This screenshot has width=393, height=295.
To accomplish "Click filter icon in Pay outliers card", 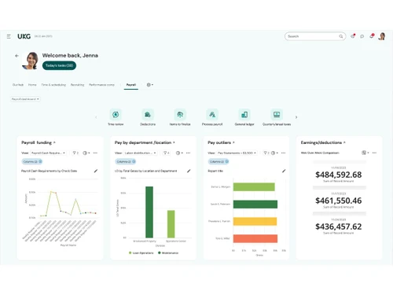I will [266, 153].
